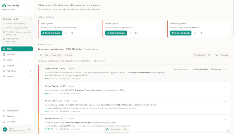
Task: Draft with Buddy for Vertex Capital
Action: tap(116, 33)
